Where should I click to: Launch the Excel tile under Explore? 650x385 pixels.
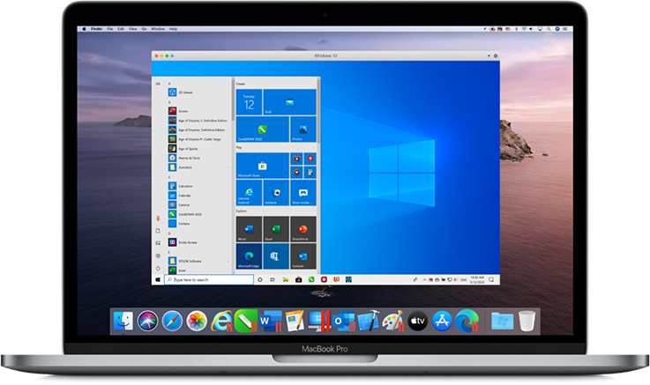point(276,229)
